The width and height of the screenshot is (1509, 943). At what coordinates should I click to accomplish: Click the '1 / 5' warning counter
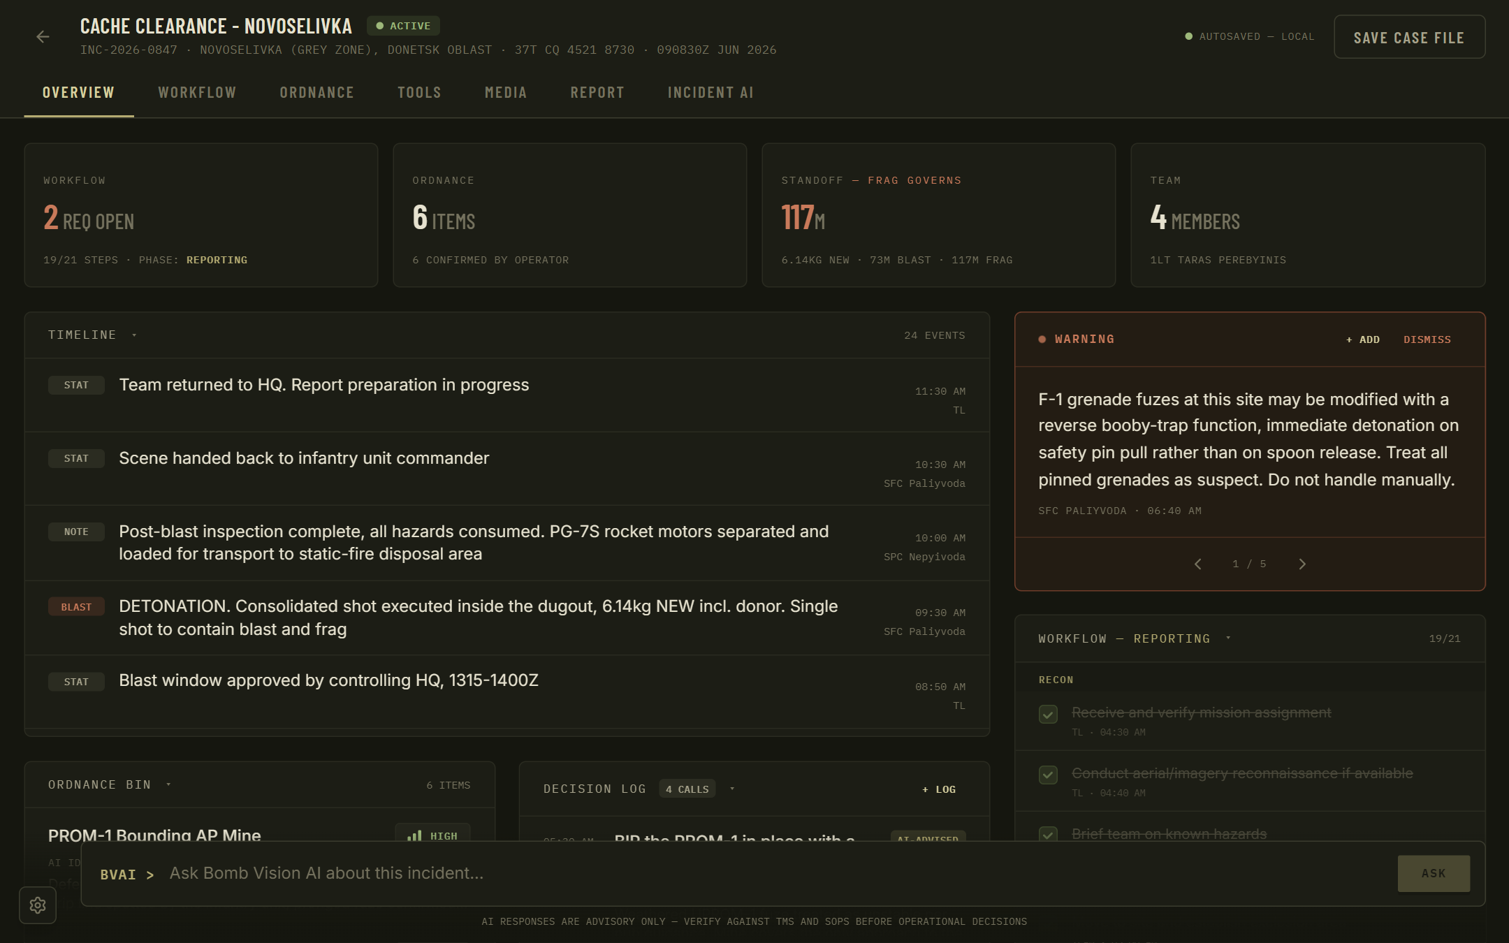pyautogui.click(x=1250, y=564)
